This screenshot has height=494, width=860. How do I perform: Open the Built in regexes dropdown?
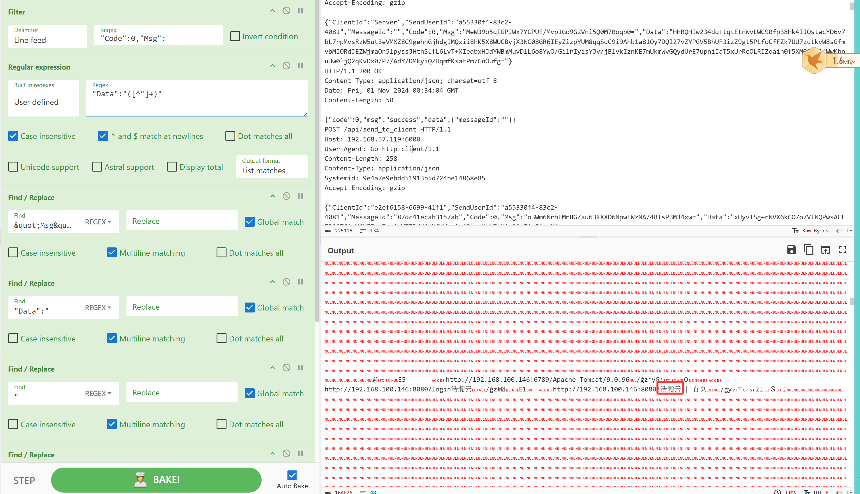[x=43, y=98]
